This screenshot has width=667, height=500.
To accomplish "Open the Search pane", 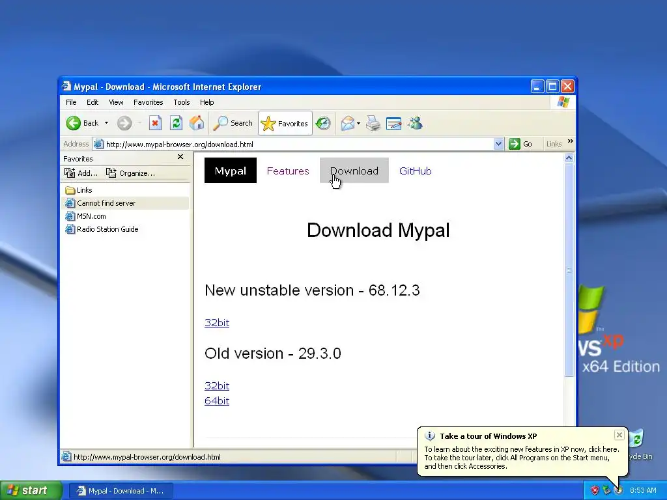I will [233, 123].
